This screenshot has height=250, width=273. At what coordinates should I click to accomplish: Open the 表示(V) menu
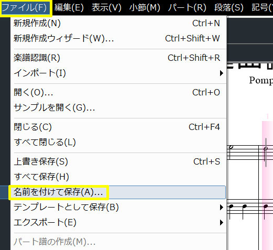106,7
